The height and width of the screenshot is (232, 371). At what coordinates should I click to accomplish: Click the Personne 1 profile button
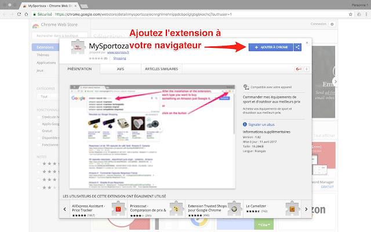coord(359,5)
